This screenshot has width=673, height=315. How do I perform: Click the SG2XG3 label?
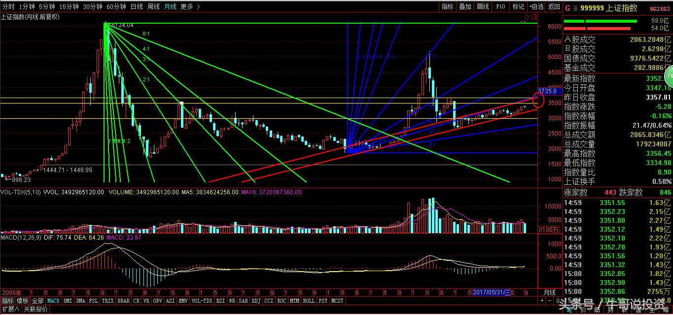(x=660, y=8)
